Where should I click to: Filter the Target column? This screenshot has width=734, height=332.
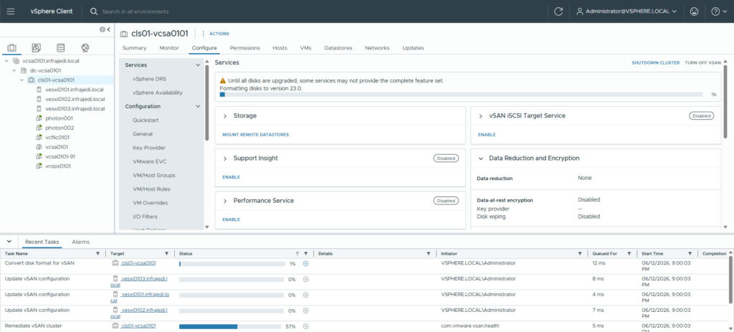(x=167, y=253)
